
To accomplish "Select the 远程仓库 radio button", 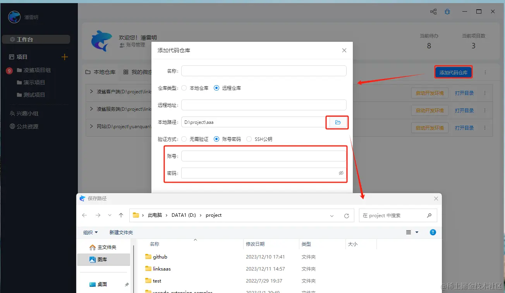I will (216, 88).
